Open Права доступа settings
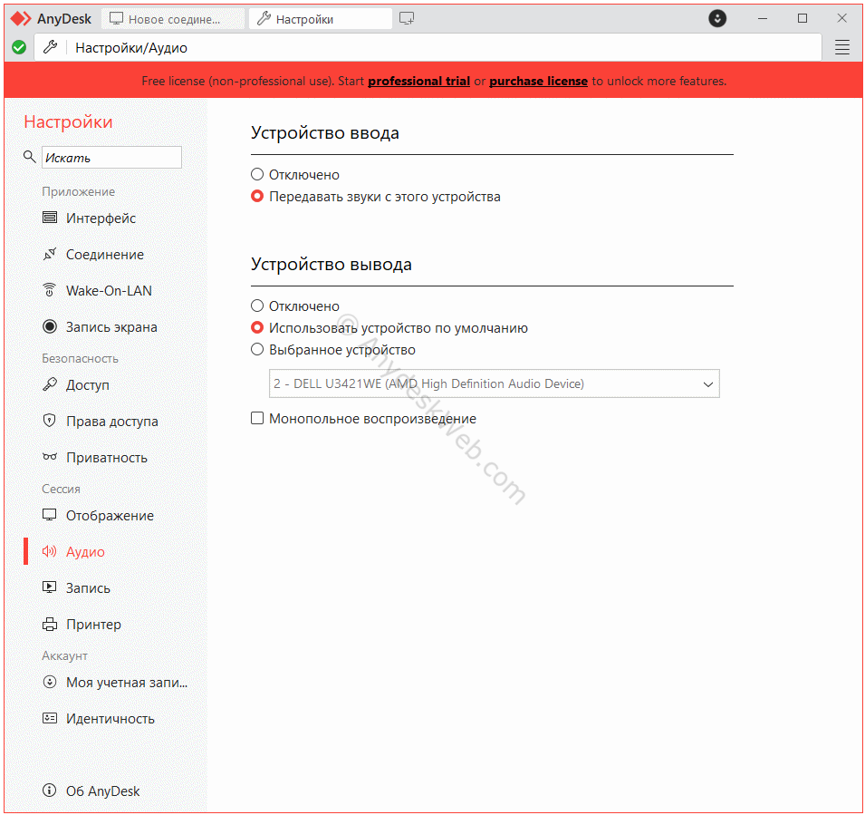 (x=112, y=422)
